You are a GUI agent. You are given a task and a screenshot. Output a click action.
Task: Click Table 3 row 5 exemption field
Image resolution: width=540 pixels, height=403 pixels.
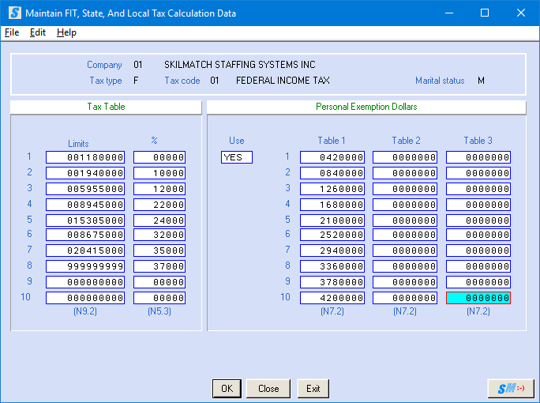click(x=478, y=220)
